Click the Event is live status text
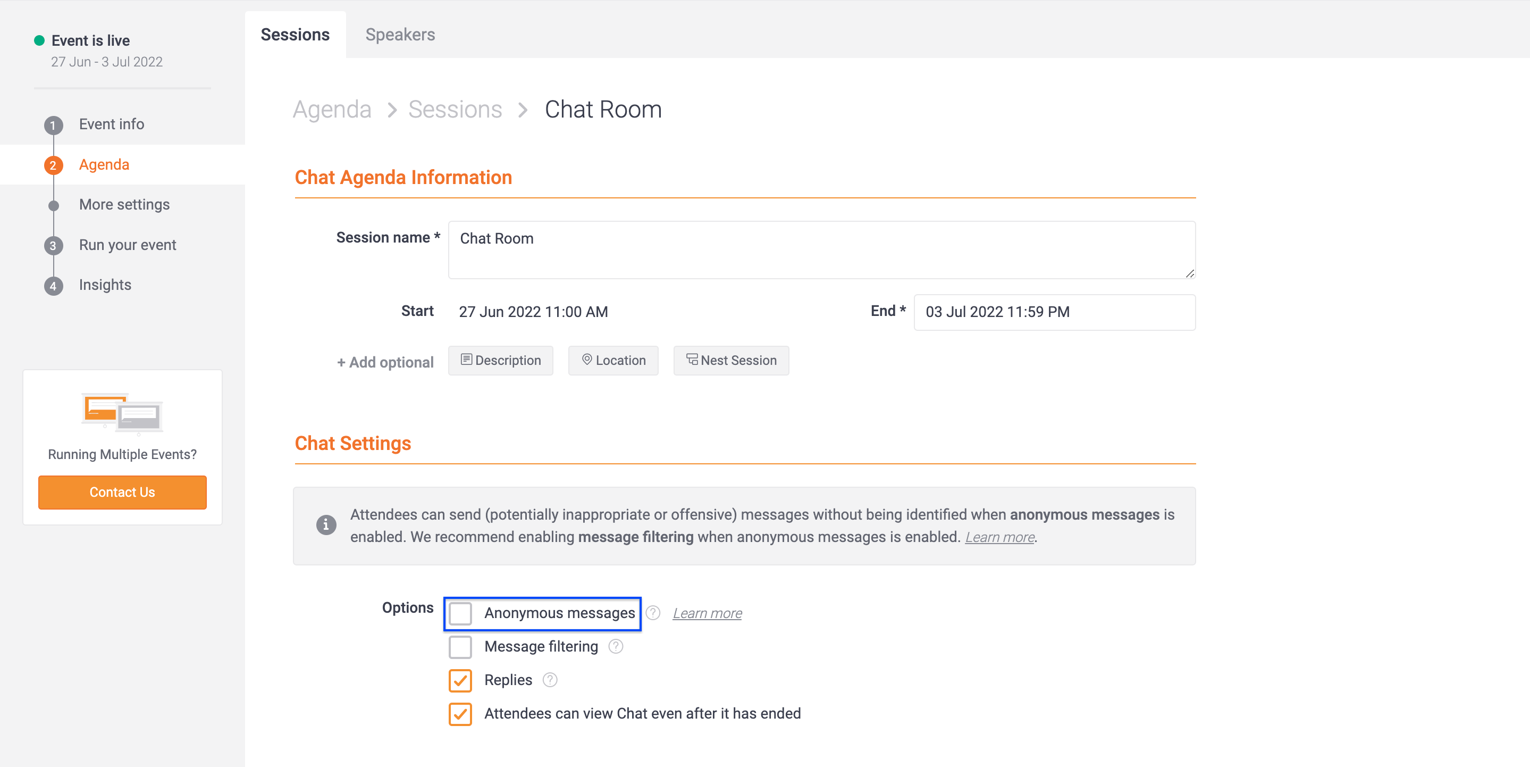Image resolution: width=1530 pixels, height=767 pixels. coord(90,40)
